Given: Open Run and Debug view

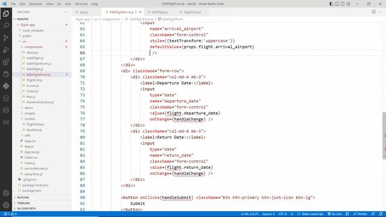Looking at the screenshot, I should (6, 49).
